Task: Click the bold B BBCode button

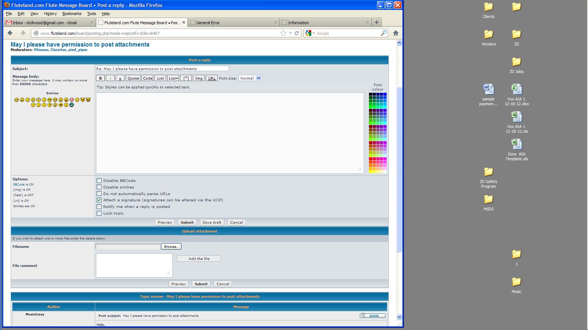Action: [100, 78]
